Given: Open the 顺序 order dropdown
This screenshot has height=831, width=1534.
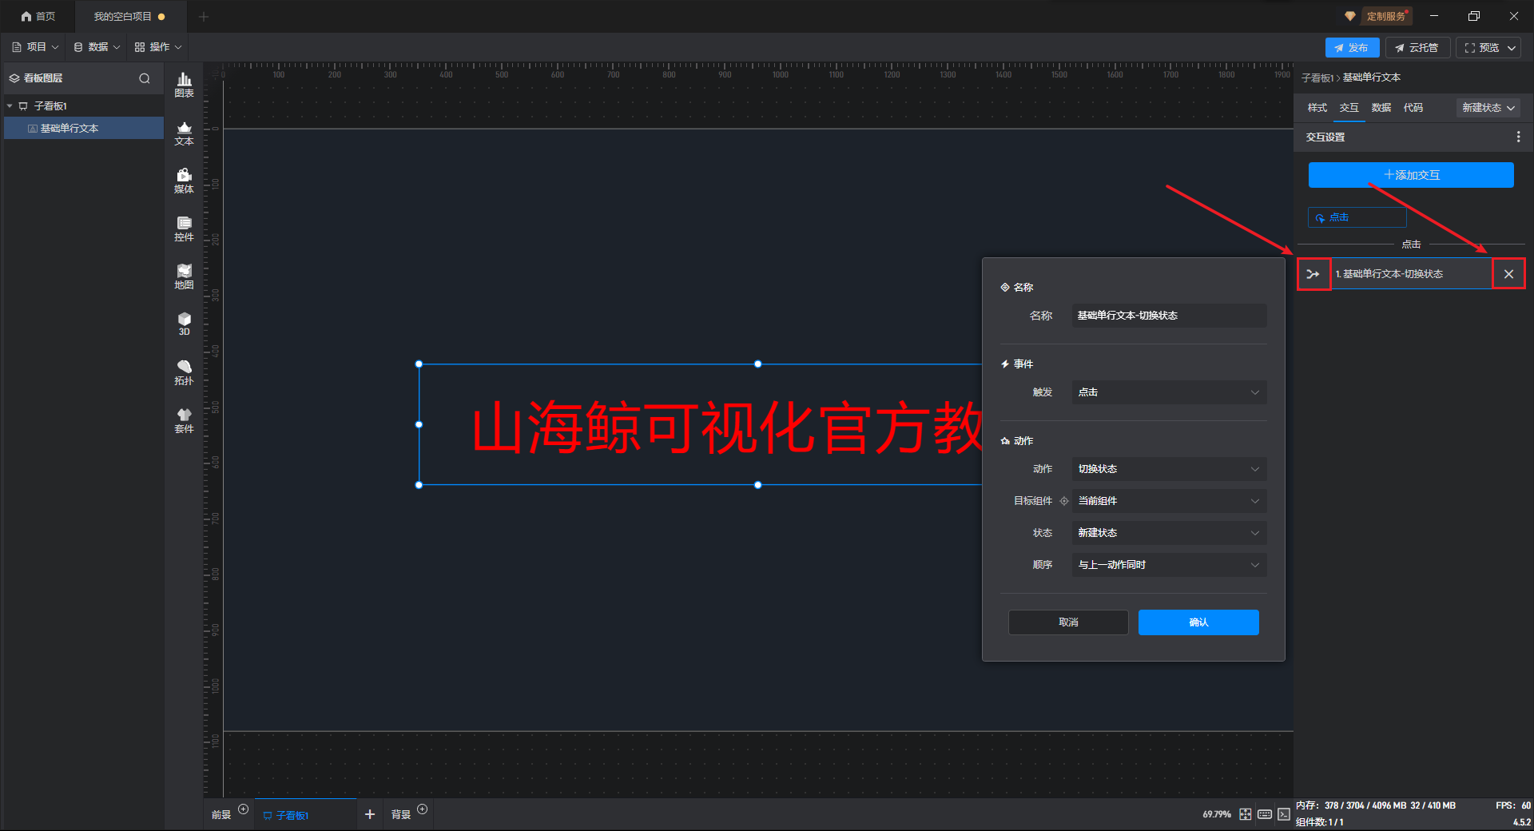Looking at the screenshot, I should (1168, 565).
